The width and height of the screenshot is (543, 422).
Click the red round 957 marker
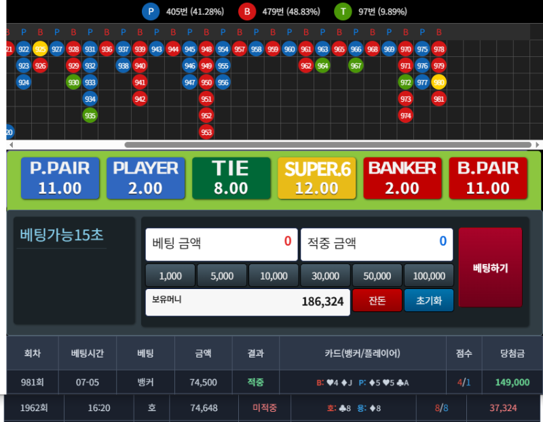(x=240, y=49)
